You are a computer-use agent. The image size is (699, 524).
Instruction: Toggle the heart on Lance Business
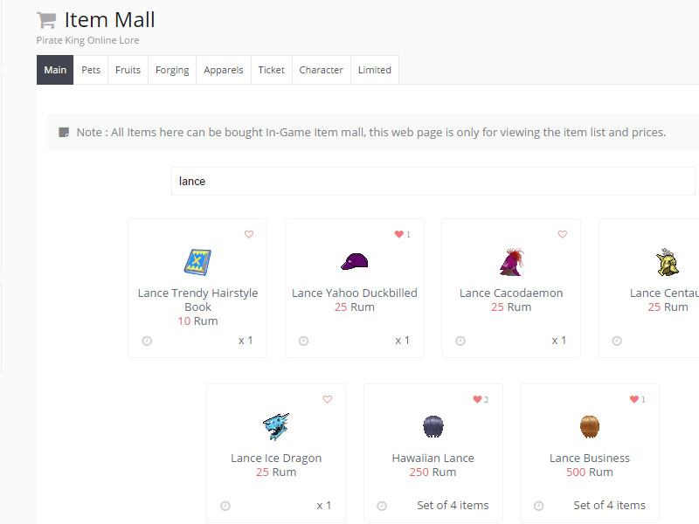coord(634,399)
